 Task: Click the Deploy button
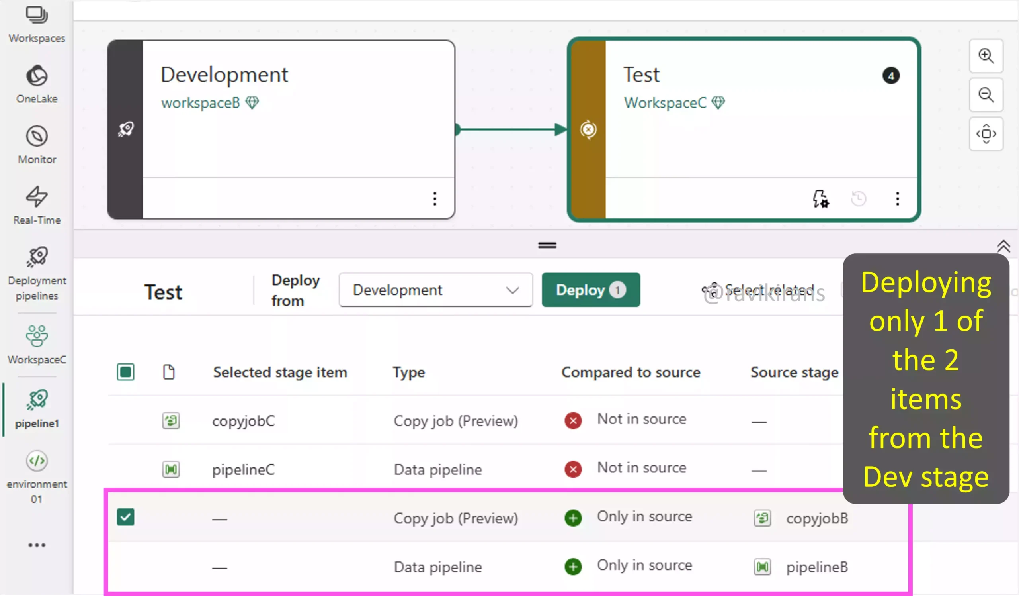tap(591, 290)
